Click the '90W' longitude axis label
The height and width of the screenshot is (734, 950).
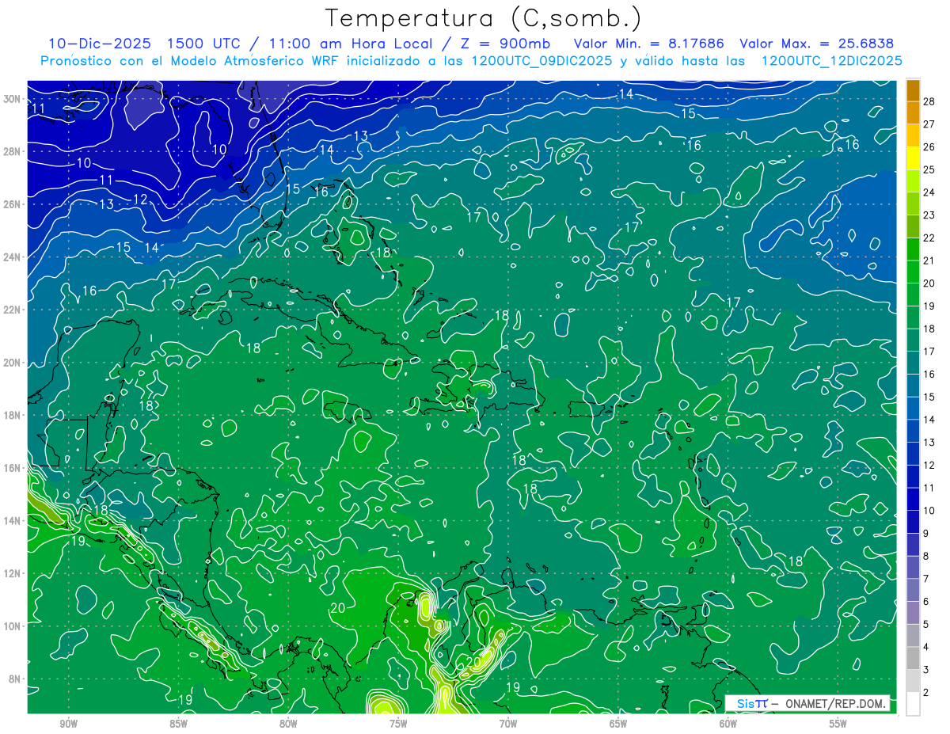[68, 724]
